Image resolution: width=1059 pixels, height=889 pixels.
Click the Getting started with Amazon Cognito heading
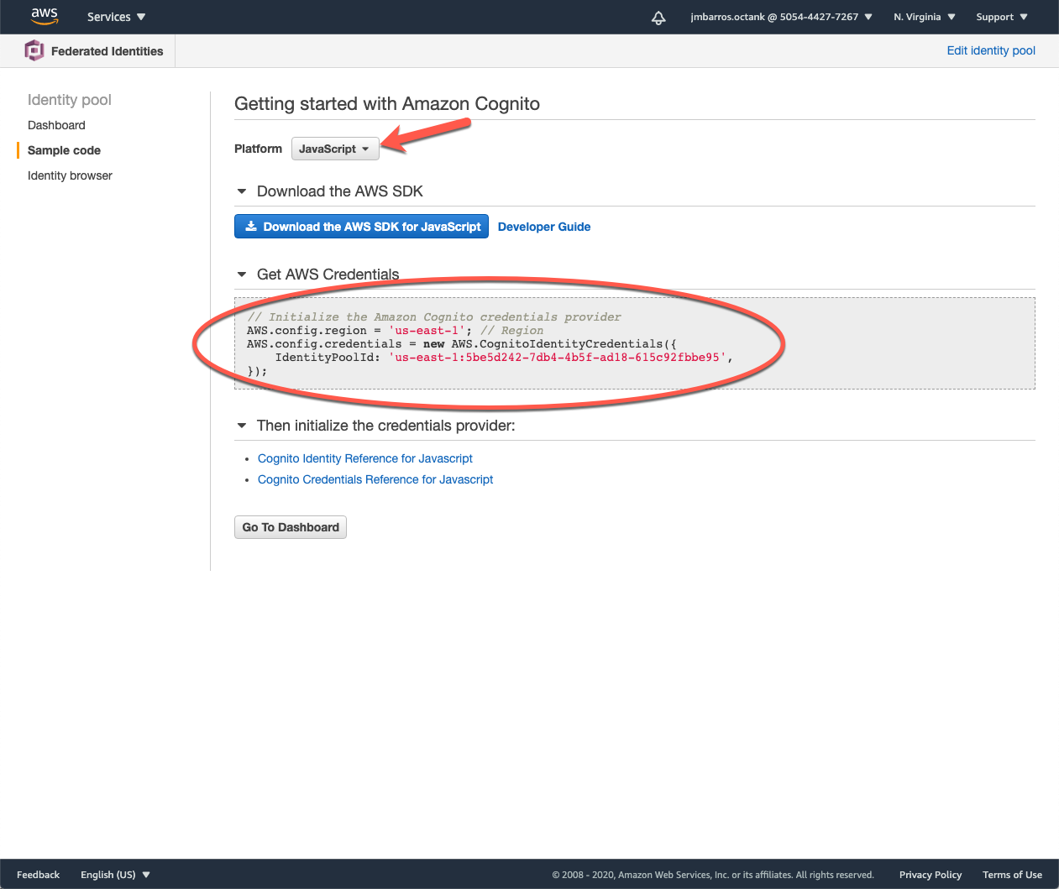pyautogui.click(x=387, y=104)
